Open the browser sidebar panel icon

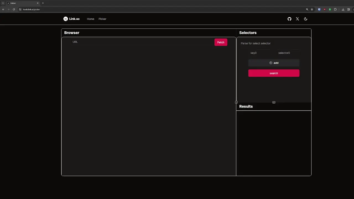[x=348, y=9]
